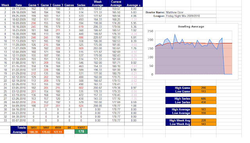Viewport: 250px width, 143px height.
Task: Select the green overall average cell 178
Action: tap(81, 132)
